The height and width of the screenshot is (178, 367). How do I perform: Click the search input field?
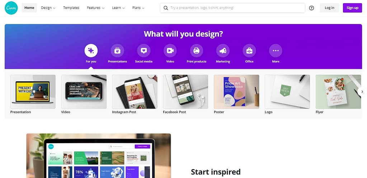coord(232,8)
